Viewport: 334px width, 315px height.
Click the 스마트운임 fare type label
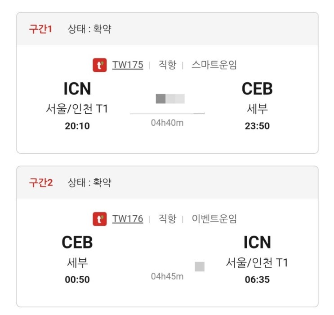click(x=214, y=65)
